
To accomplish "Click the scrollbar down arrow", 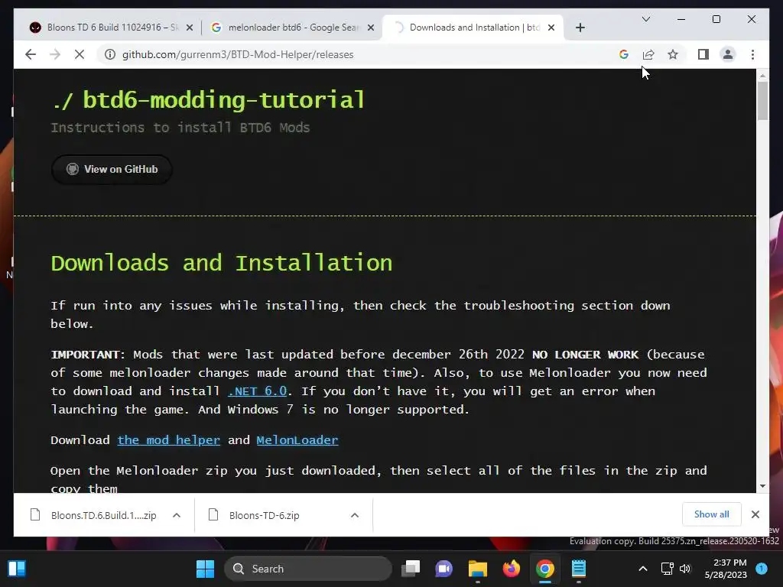I will click(x=762, y=485).
